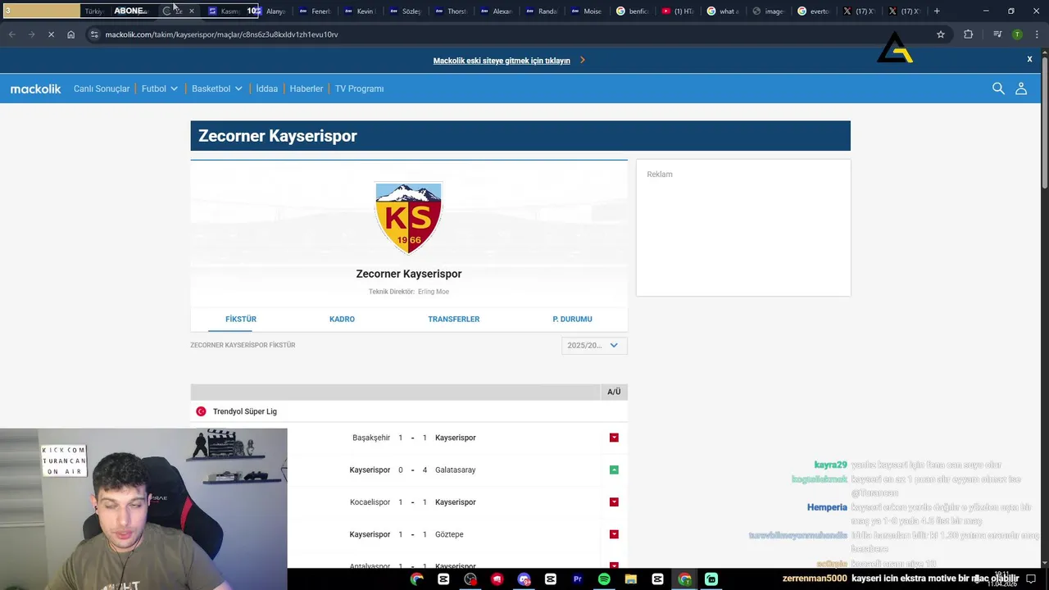
Task: Open the browser extensions puzzle icon
Action: pos(969,34)
